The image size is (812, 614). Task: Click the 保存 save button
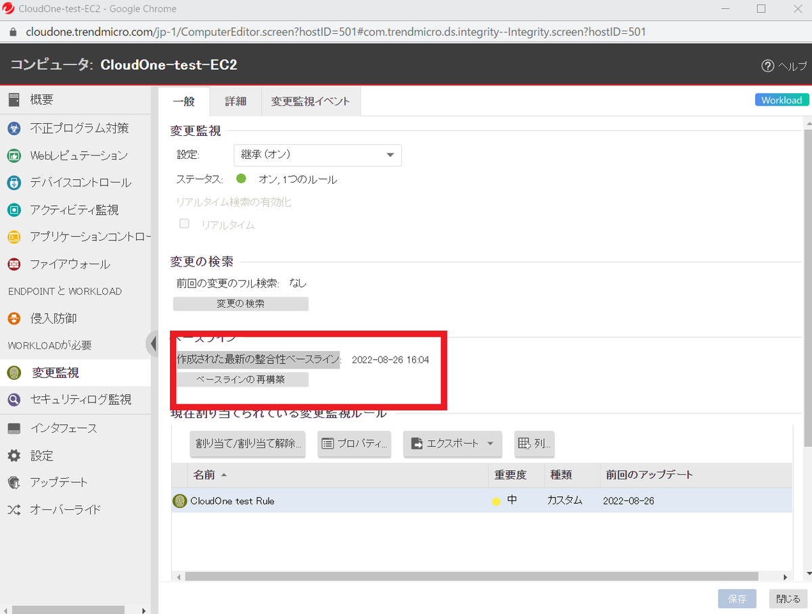[737, 599]
